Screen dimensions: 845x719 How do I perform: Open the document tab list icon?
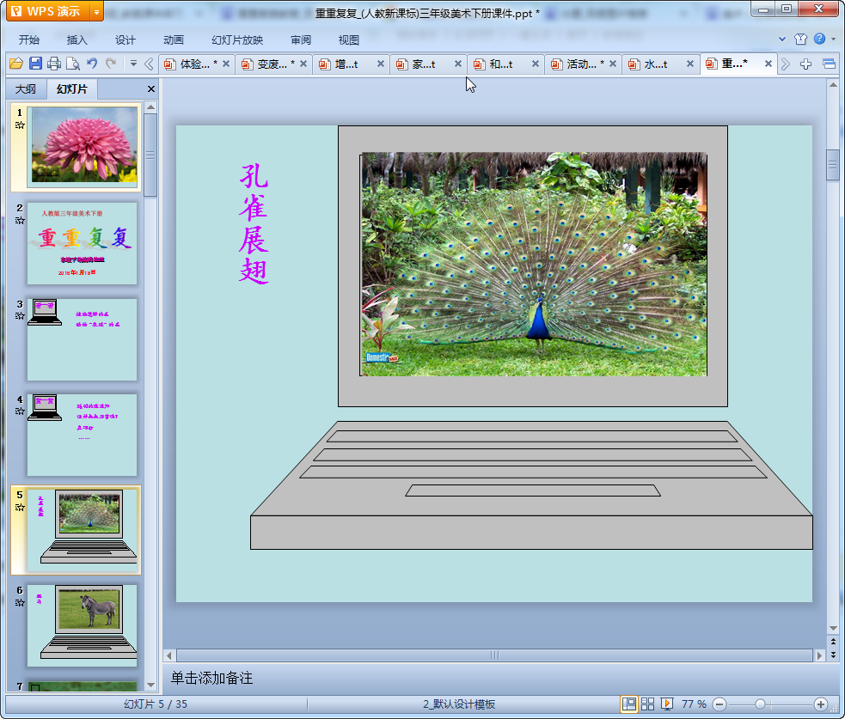[830, 64]
